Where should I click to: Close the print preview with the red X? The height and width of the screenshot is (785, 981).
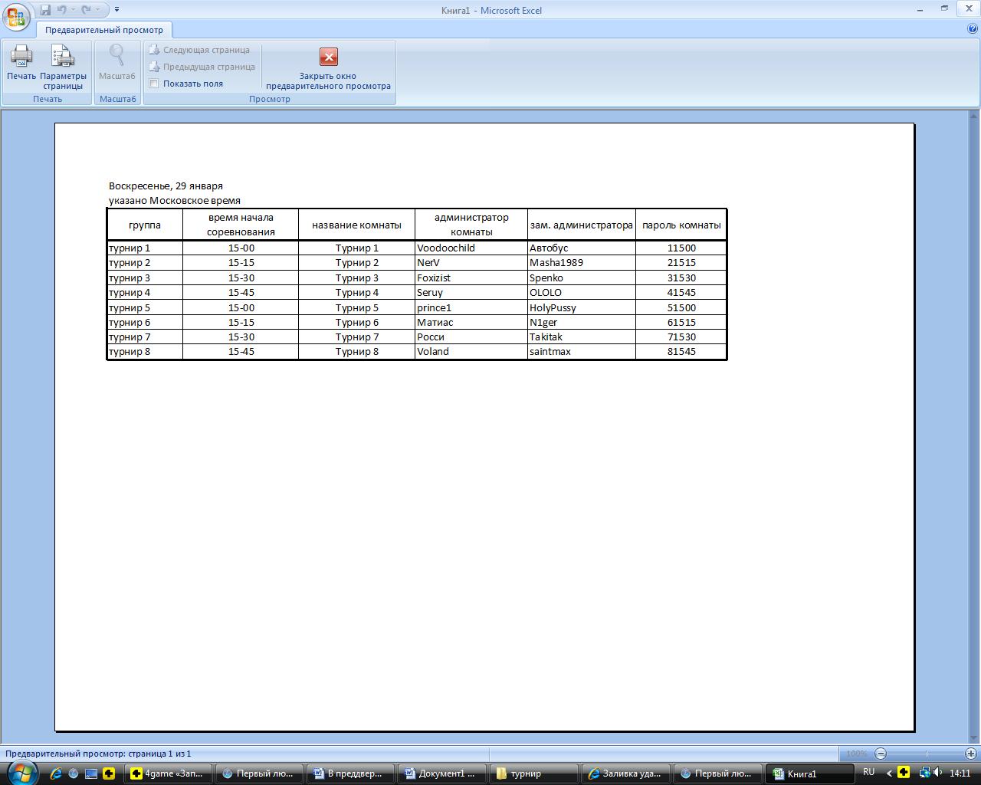click(x=328, y=57)
